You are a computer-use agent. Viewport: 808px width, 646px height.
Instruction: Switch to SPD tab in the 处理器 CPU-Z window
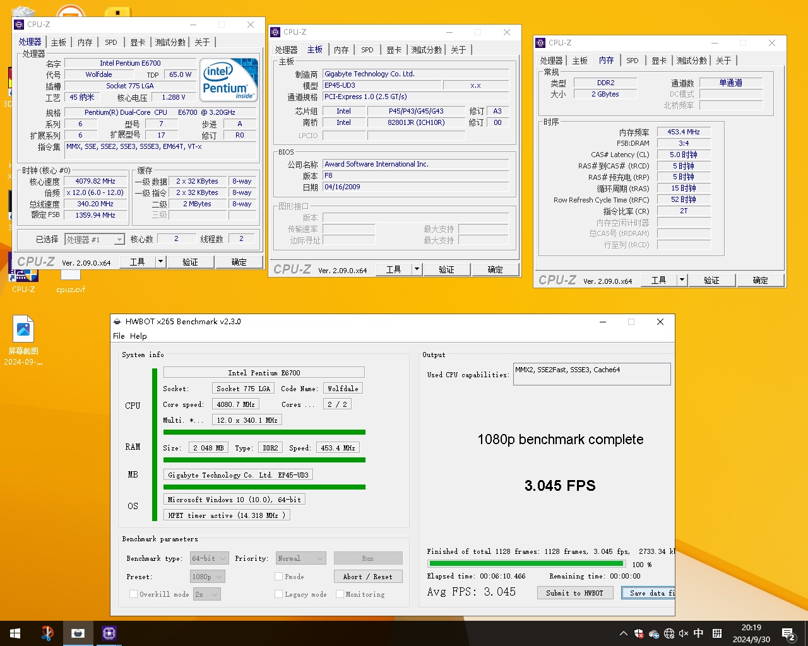pyautogui.click(x=111, y=42)
